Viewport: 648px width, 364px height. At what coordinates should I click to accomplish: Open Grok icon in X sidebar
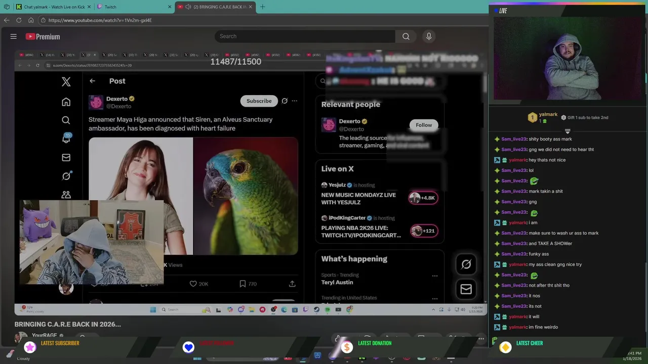(x=66, y=176)
